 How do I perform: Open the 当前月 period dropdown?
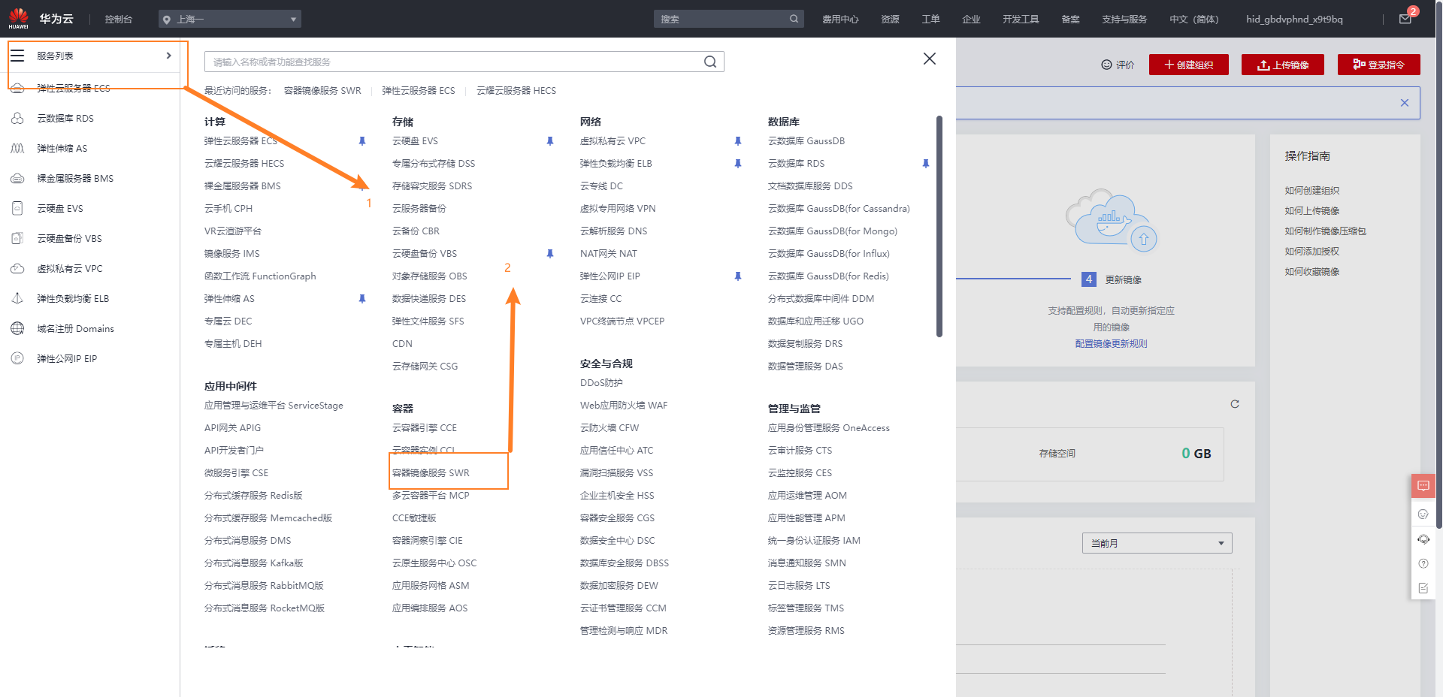1157,543
